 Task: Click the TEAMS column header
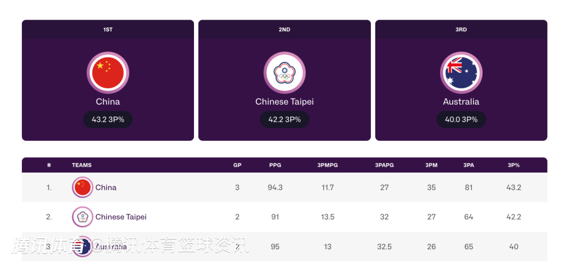point(82,165)
